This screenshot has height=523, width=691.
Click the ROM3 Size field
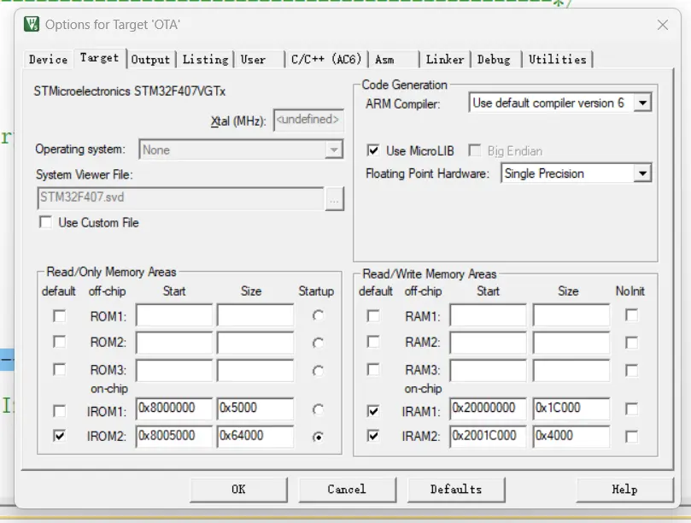point(255,370)
